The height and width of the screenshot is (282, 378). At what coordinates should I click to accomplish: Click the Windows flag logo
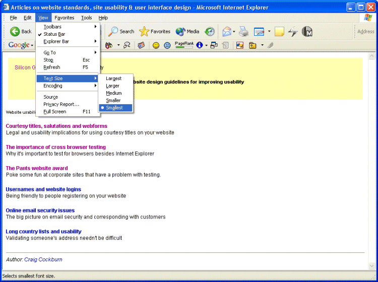coord(368,18)
